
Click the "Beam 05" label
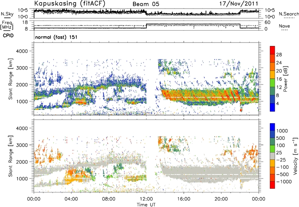point(146,4)
